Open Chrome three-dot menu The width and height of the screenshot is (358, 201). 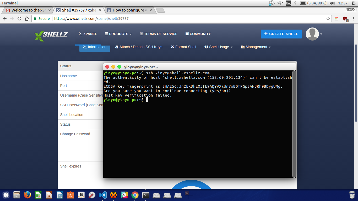tap(354, 19)
